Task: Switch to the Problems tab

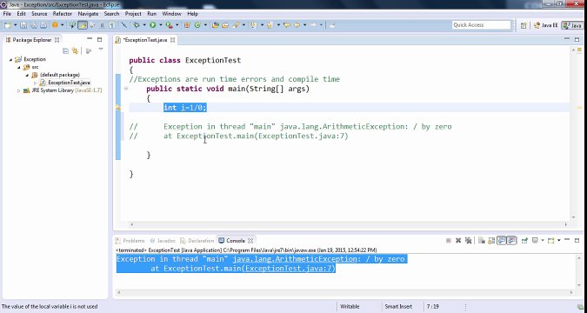Action: click(130, 241)
